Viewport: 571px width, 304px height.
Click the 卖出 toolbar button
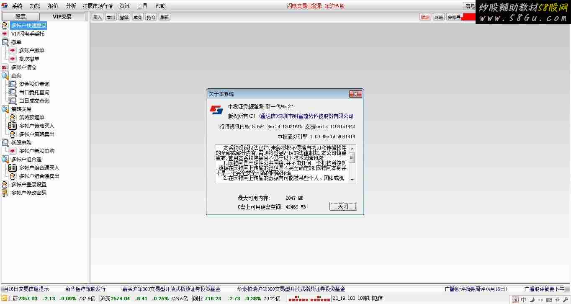coord(111,17)
